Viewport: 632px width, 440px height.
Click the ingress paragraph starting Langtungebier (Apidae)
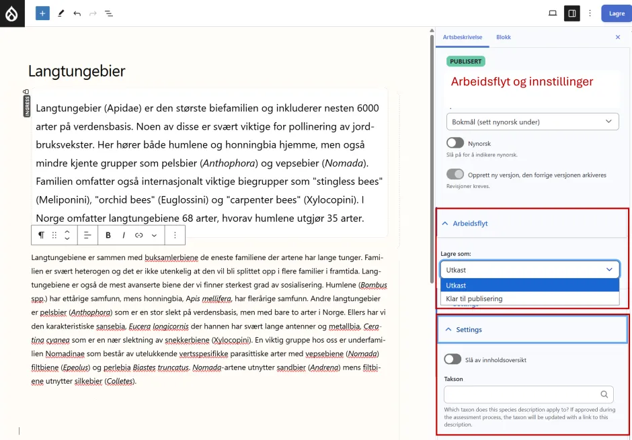209,163
